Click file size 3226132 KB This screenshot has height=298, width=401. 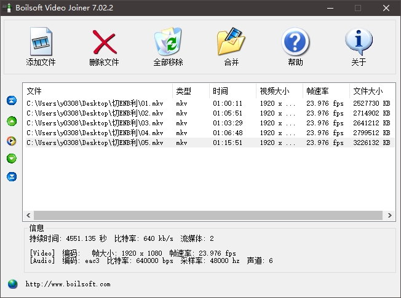tap(371, 143)
